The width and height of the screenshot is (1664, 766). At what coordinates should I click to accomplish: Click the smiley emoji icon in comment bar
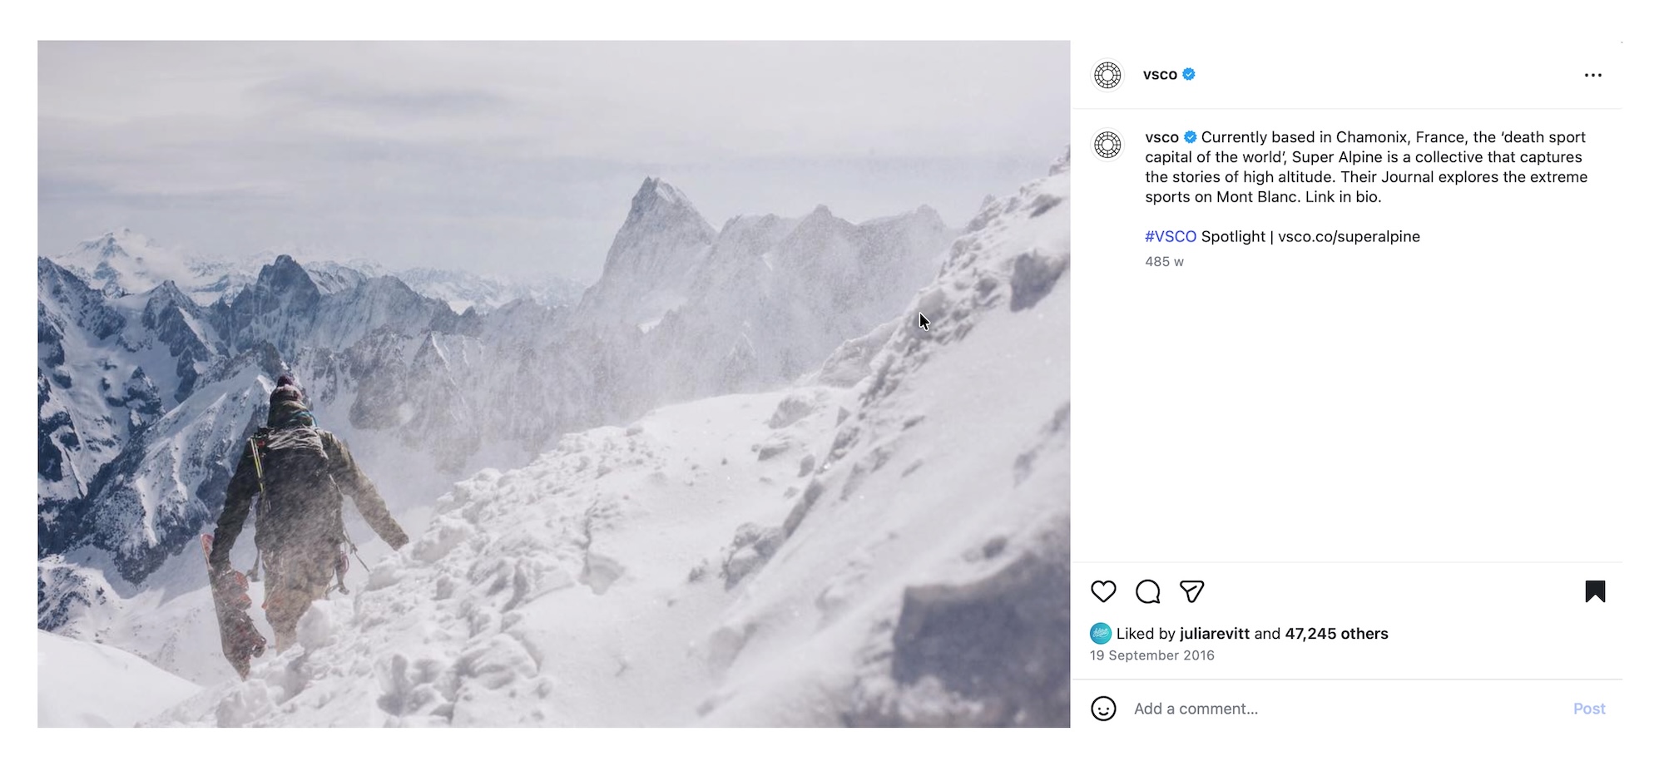coord(1104,709)
